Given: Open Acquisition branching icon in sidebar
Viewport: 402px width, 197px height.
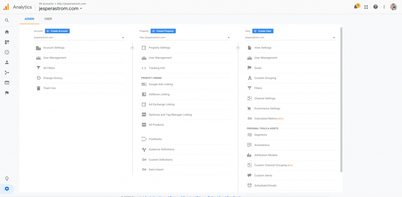Looking at the screenshot, I should (7, 73).
